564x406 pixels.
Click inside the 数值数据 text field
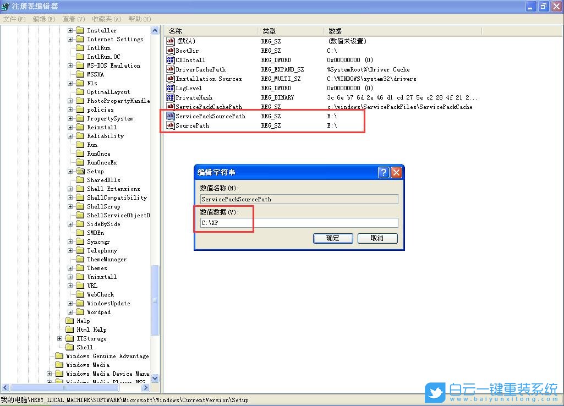(x=299, y=222)
